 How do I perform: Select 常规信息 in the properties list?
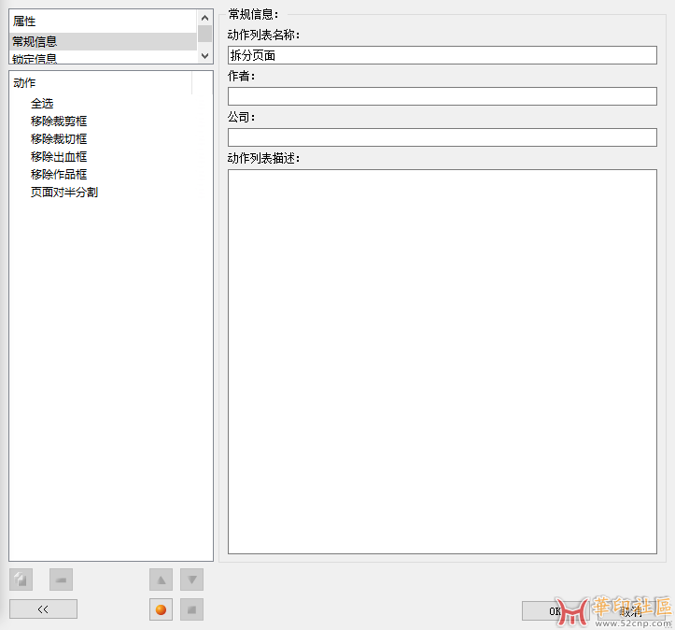(x=35, y=41)
